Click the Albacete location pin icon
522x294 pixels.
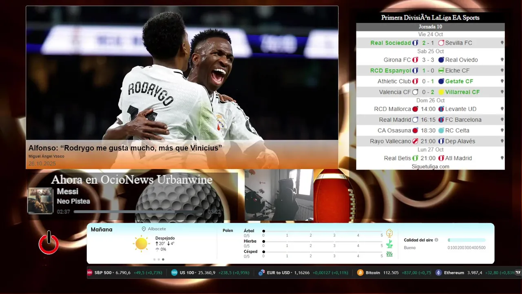[x=144, y=229]
